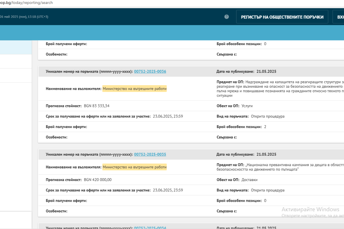Click the browser address bar URL
344x229 pixels.
coord(26,3)
